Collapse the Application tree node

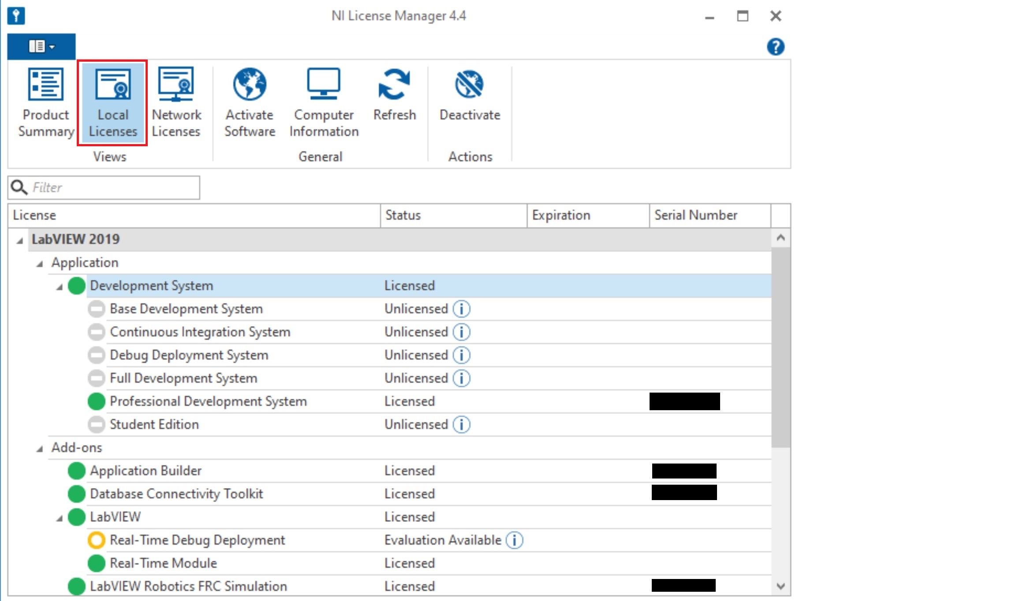[40, 264]
